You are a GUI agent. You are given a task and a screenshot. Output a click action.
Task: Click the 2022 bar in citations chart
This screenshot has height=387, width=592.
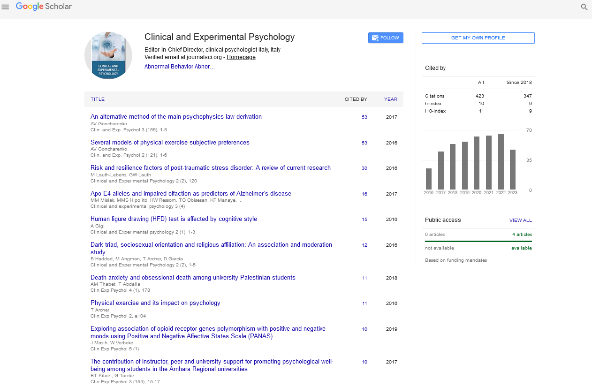(x=501, y=162)
